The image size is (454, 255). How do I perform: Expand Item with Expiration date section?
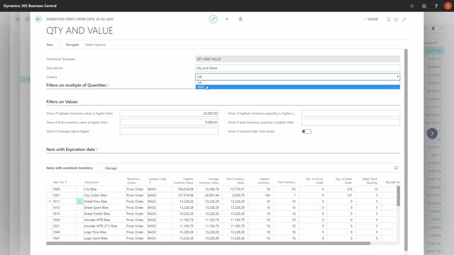pos(72,149)
